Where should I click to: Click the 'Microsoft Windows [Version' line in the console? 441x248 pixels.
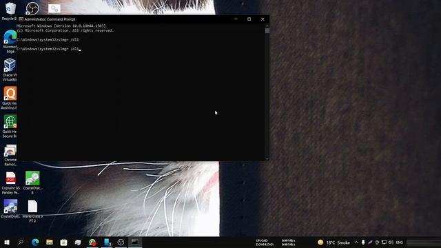pyautogui.click(x=61, y=26)
